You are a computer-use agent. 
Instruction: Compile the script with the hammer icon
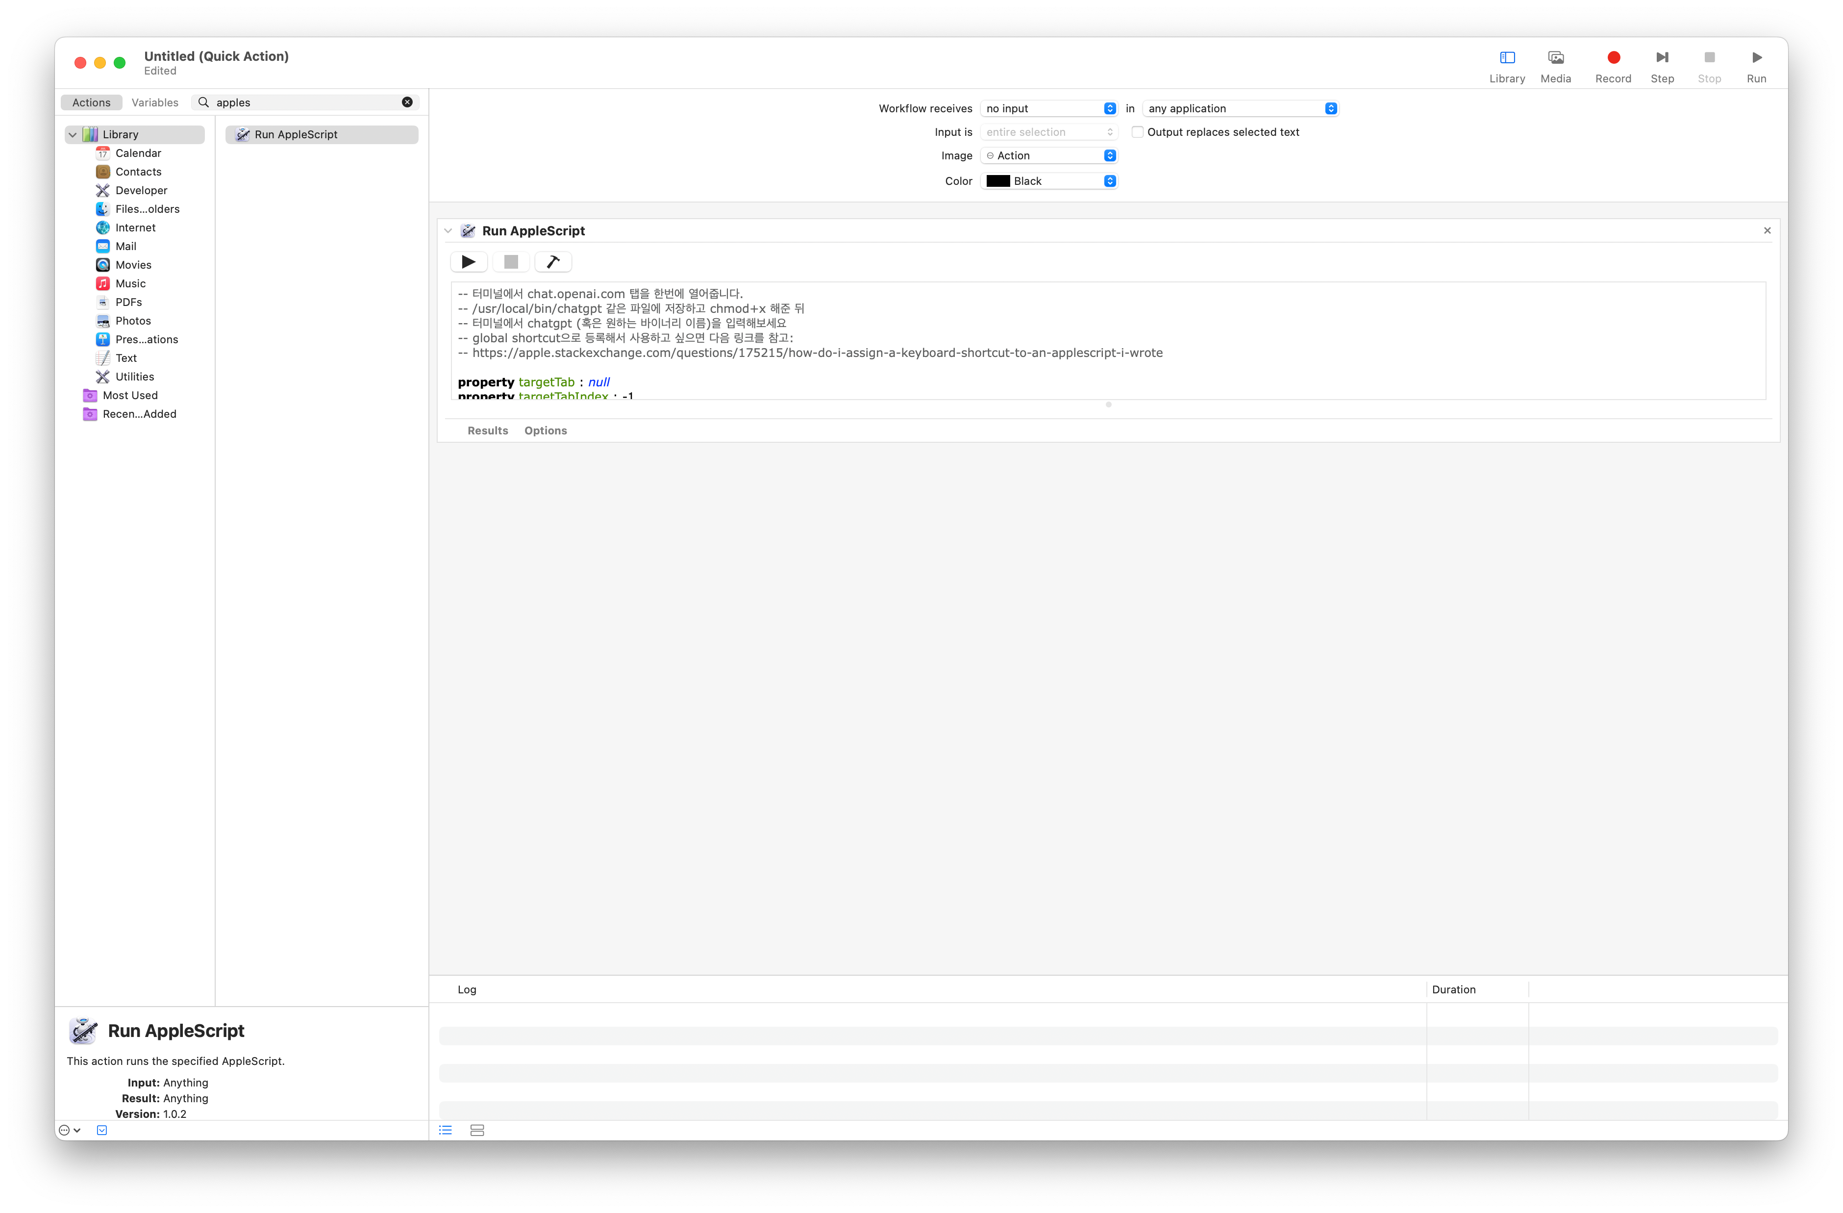tap(552, 262)
